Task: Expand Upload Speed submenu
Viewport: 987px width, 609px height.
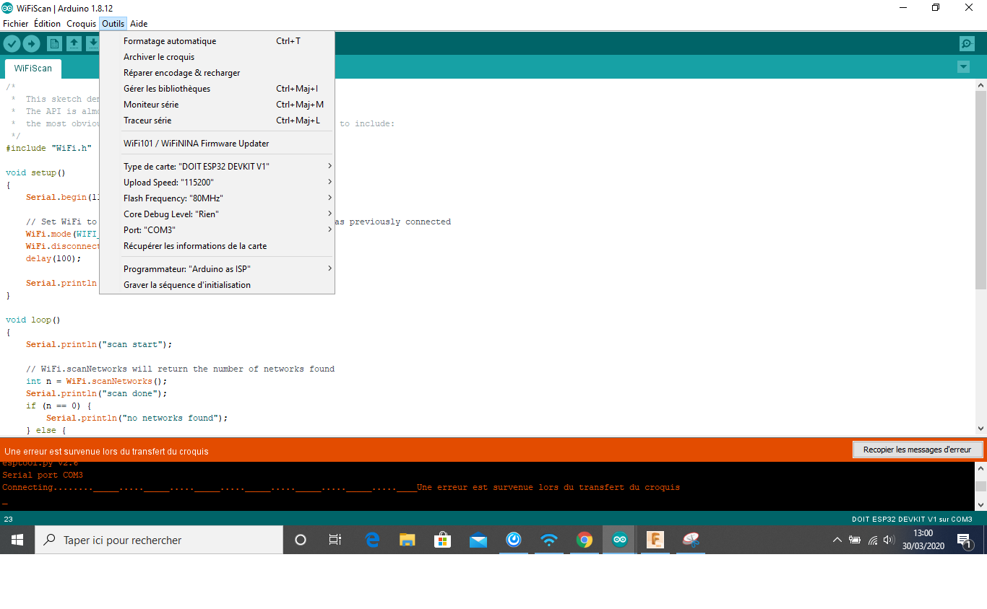Action: tap(217, 183)
